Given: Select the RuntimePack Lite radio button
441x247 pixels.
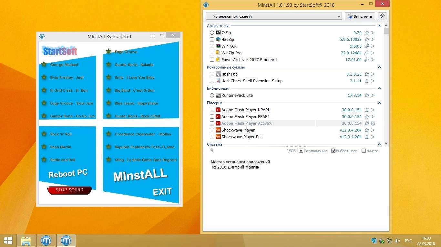Looking at the screenshot, I should pyautogui.click(x=212, y=96).
